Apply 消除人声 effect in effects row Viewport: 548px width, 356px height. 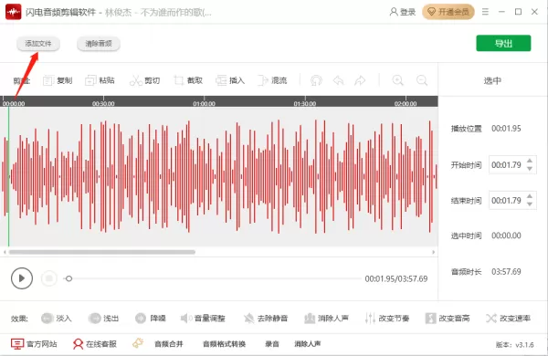coord(326,319)
